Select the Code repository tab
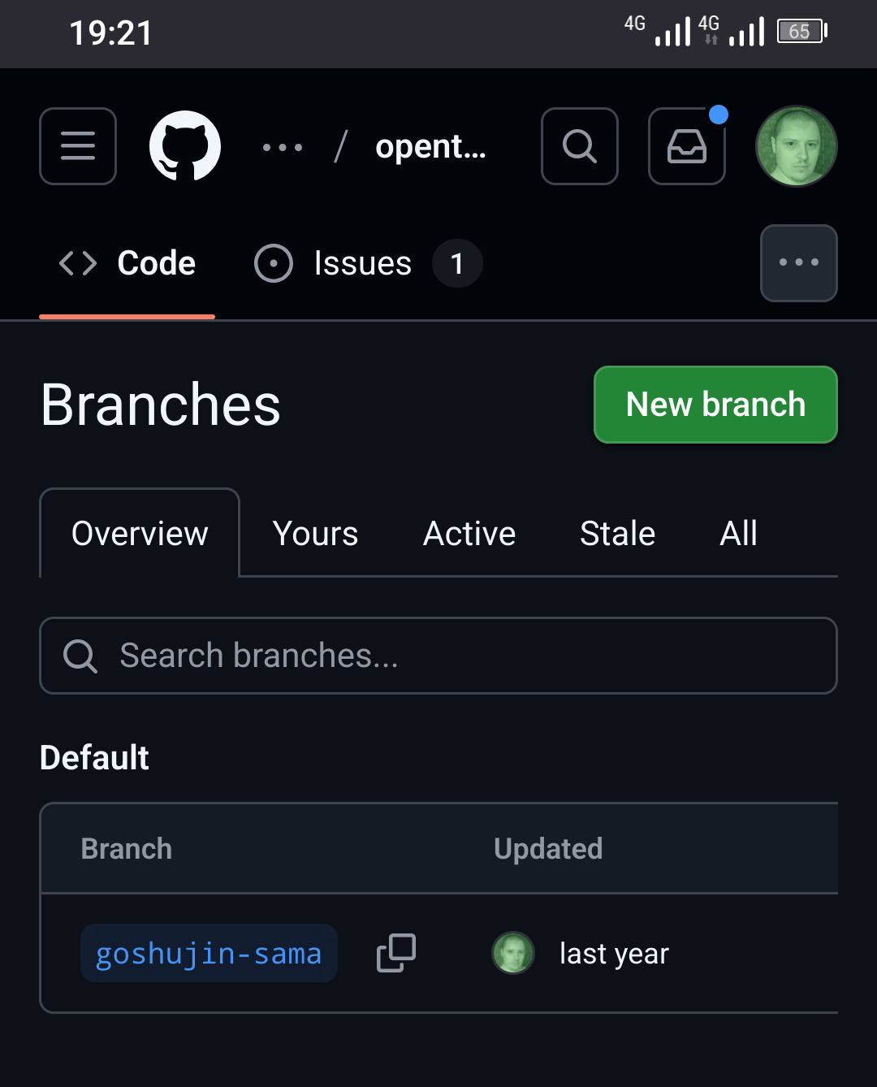 (x=127, y=263)
